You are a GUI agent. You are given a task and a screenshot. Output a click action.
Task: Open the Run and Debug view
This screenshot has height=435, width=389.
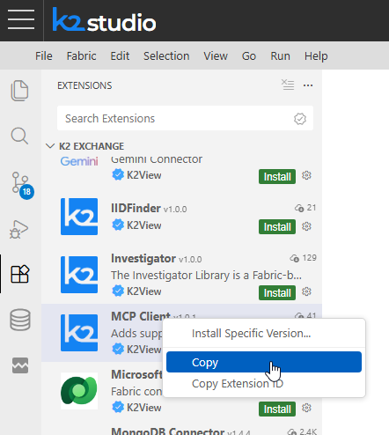pos(19,229)
